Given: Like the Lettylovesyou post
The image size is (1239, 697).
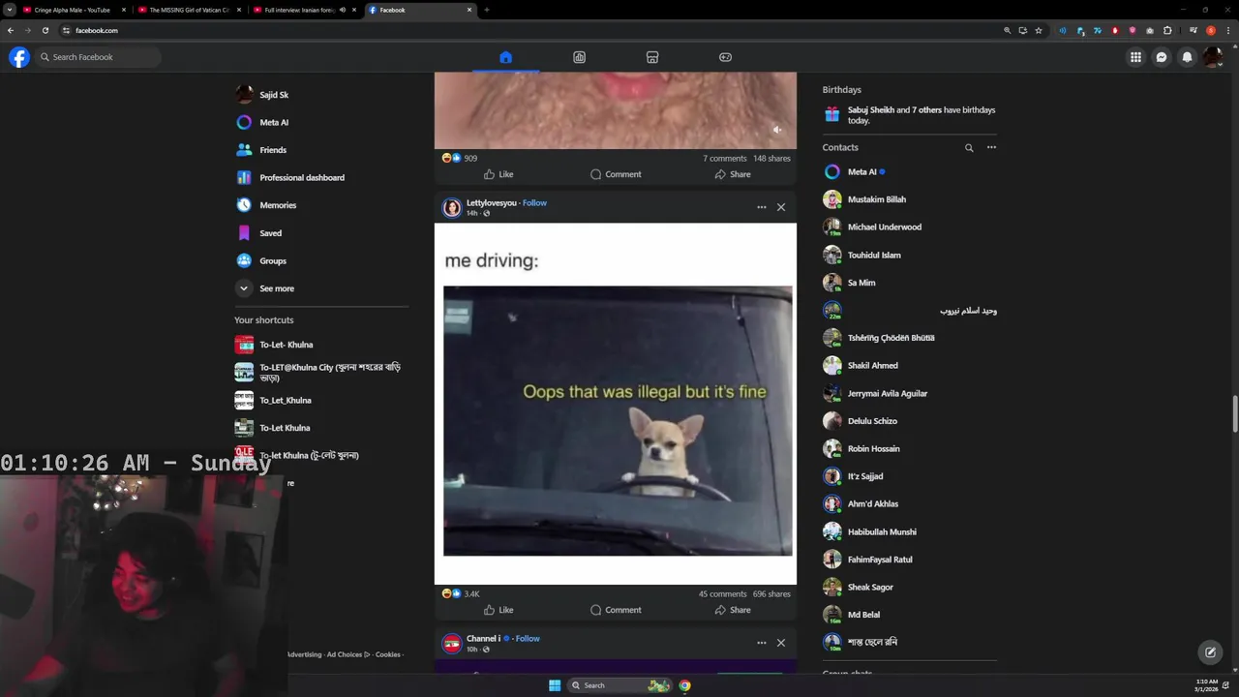Looking at the screenshot, I should [x=499, y=610].
